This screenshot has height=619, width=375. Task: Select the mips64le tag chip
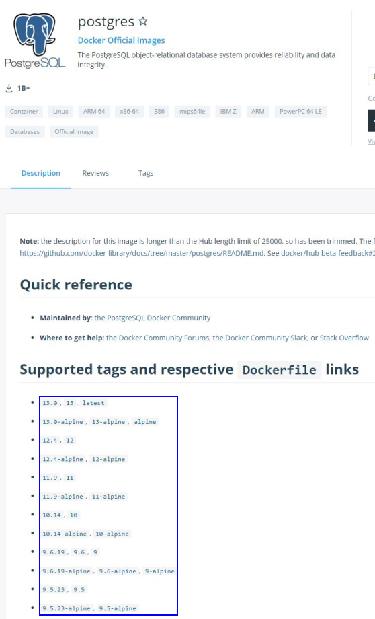click(x=192, y=111)
